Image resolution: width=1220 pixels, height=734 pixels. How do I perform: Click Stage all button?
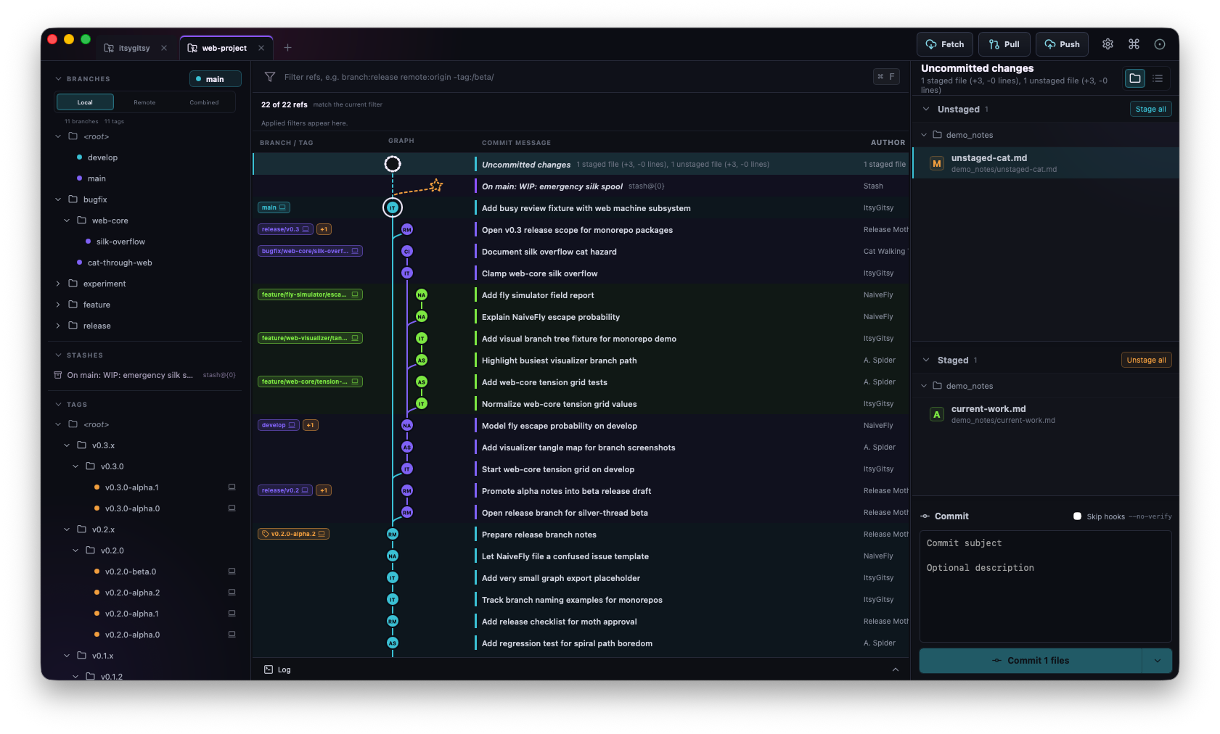pyautogui.click(x=1150, y=109)
